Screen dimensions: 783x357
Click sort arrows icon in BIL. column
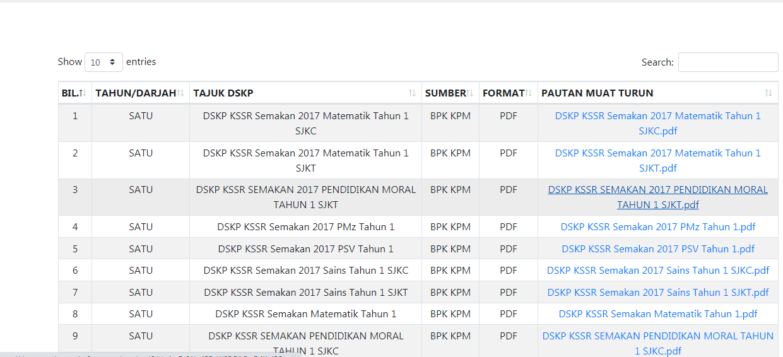coord(83,93)
